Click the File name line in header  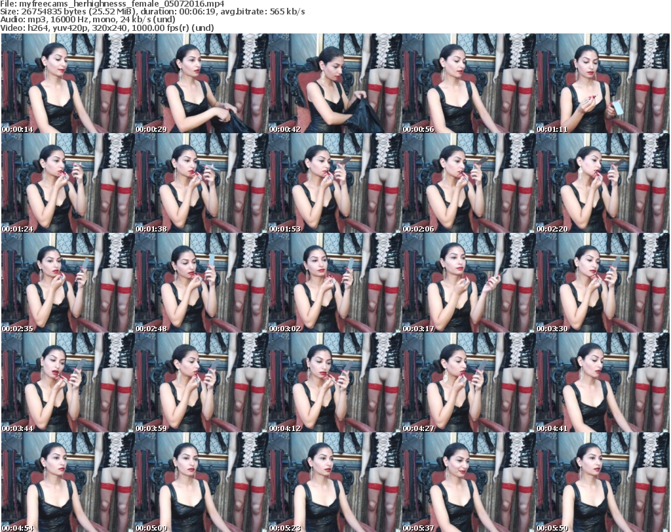coord(112,4)
